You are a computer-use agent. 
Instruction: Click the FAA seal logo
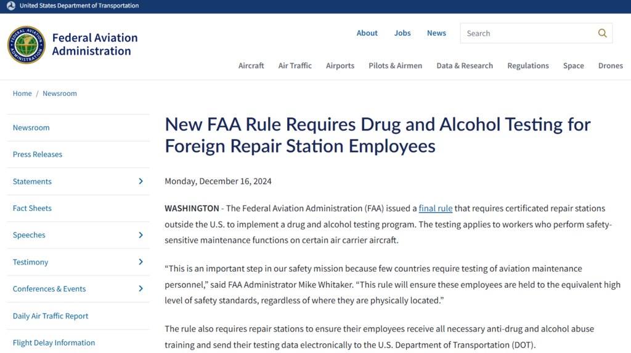tap(26, 44)
